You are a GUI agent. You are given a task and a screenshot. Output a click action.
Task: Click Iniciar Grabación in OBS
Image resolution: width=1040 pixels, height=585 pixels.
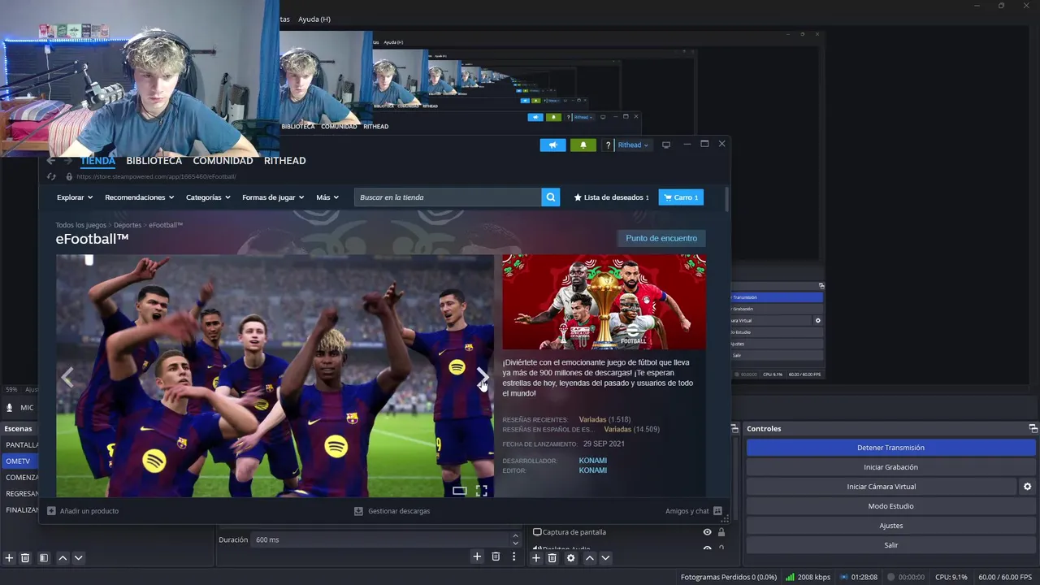click(x=890, y=467)
